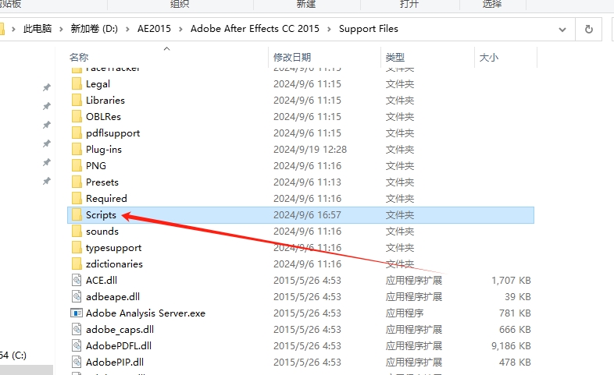Viewport: 614px width, 375px height.
Task: Click the PNG folder icon
Action: (77, 166)
